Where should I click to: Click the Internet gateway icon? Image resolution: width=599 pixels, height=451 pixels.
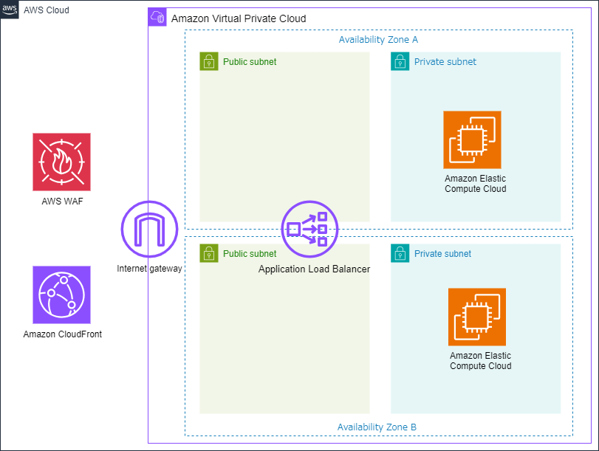(x=149, y=229)
